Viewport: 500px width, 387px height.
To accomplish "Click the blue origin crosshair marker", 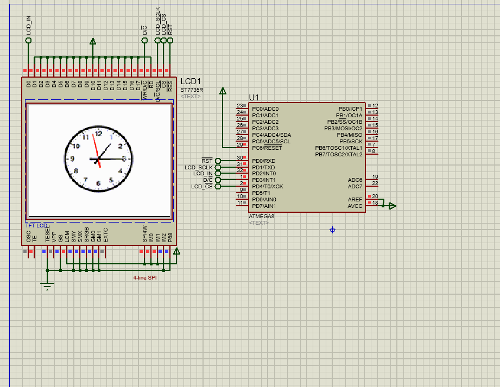I will (x=333, y=230).
